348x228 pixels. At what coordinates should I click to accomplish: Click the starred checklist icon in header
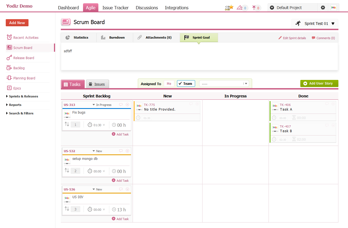click(229, 8)
